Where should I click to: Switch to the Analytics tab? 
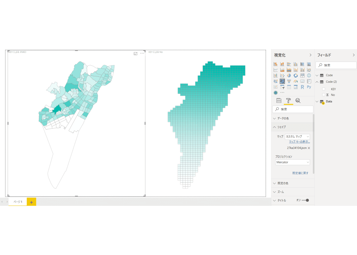pyautogui.click(x=298, y=100)
